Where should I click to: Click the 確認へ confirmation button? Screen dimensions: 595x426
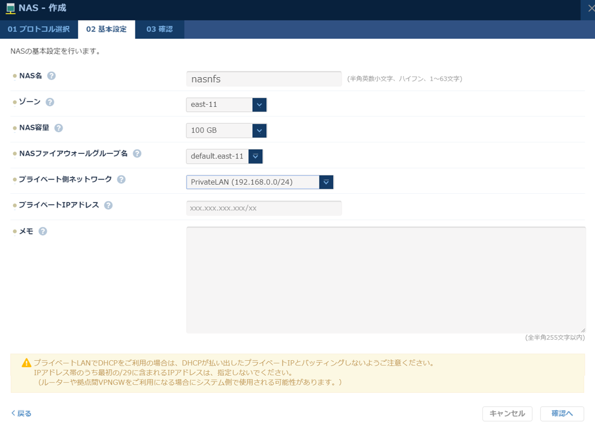click(562, 413)
